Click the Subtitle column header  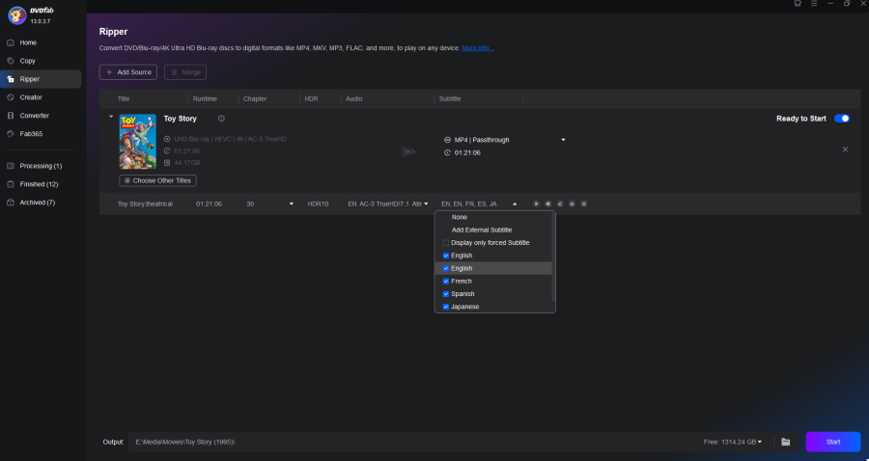[449, 99]
